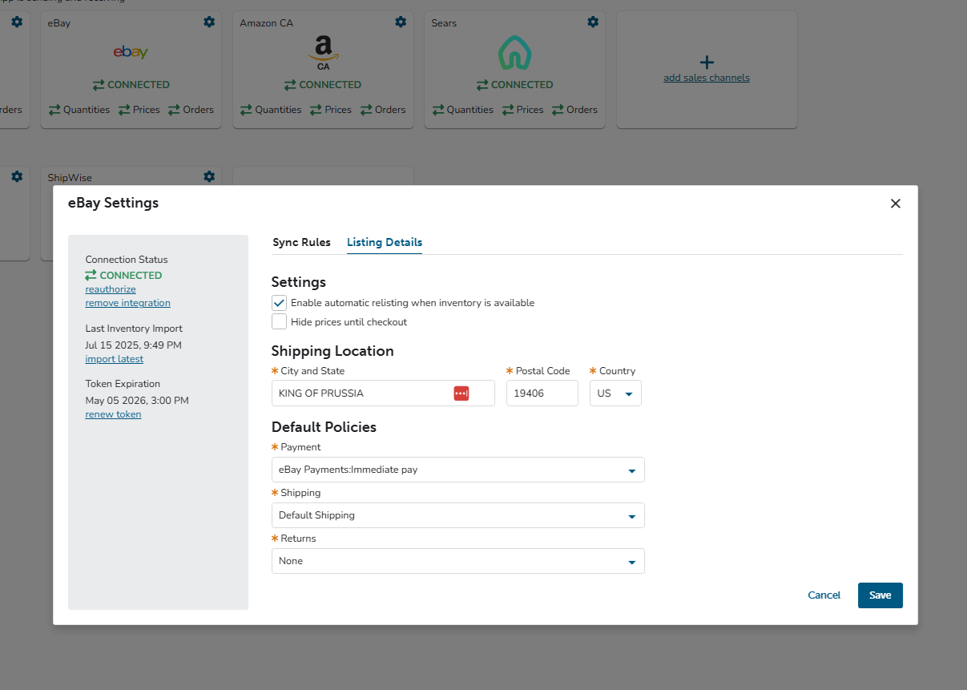Save the eBay settings

coord(880,595)
